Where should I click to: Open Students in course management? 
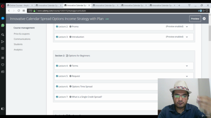click(x=18, y=44)
